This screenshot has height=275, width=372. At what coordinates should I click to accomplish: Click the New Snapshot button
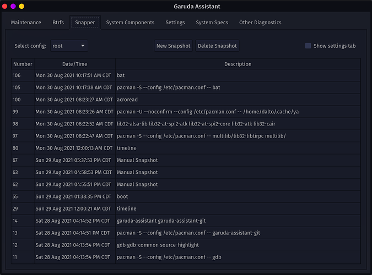coord(173,46)
